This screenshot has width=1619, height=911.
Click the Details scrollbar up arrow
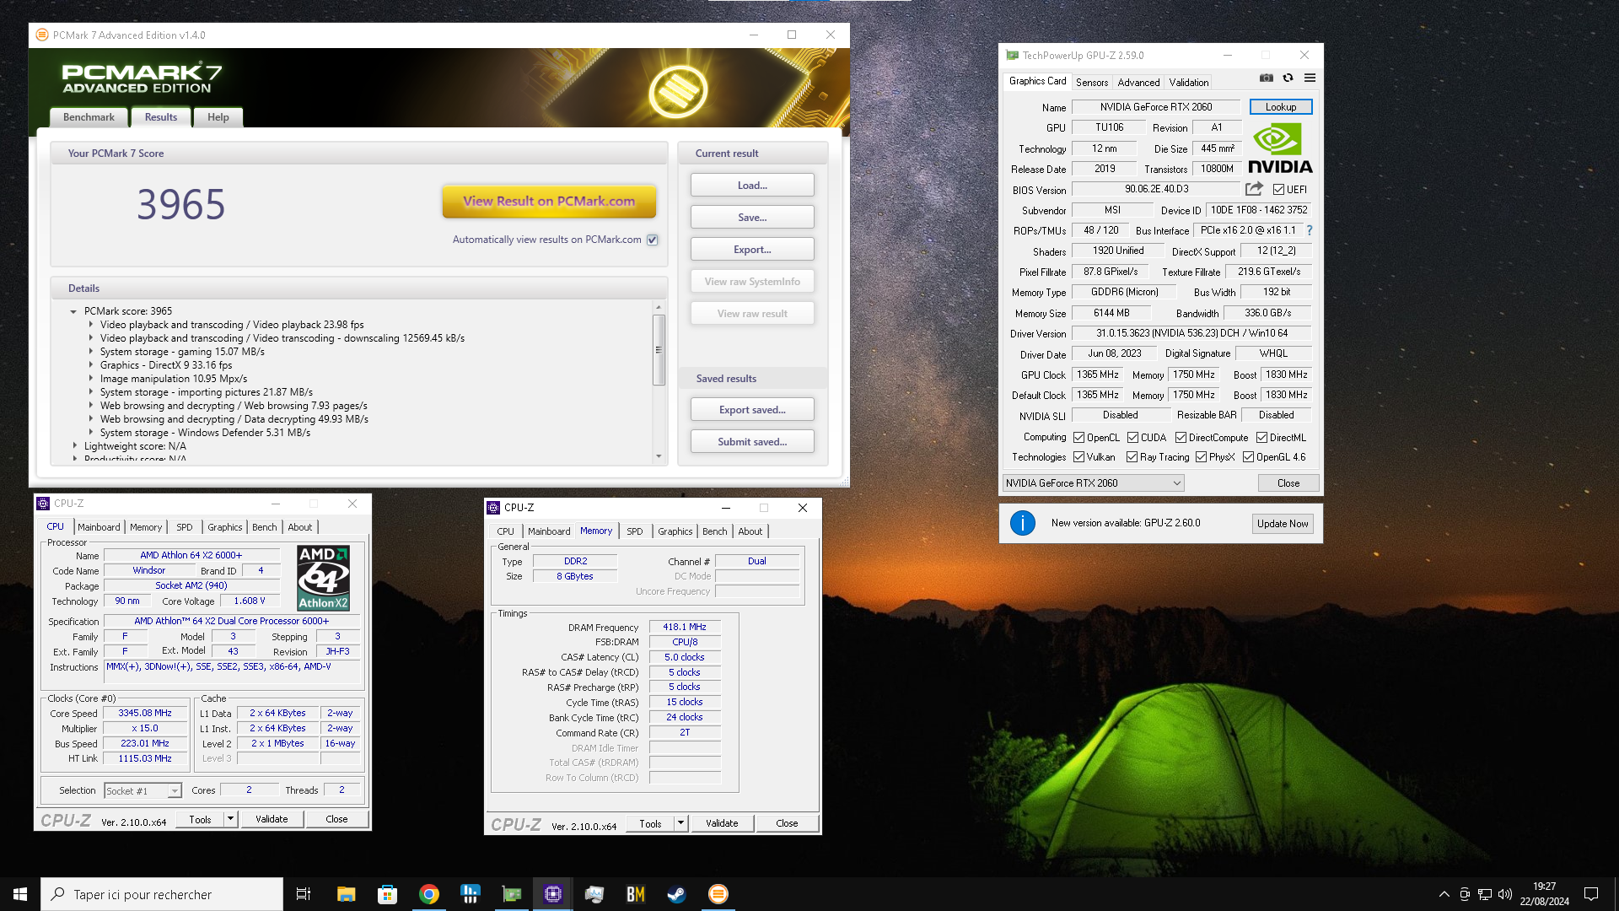click(659, 307)
